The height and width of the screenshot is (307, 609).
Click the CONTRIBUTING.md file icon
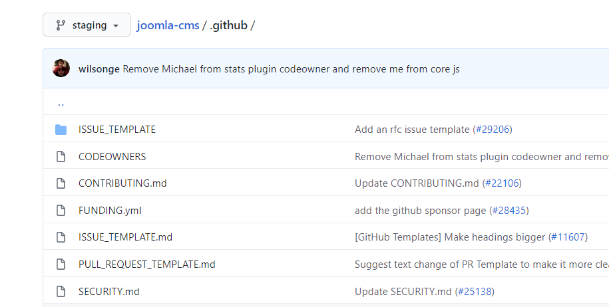(x=61, y=183)
